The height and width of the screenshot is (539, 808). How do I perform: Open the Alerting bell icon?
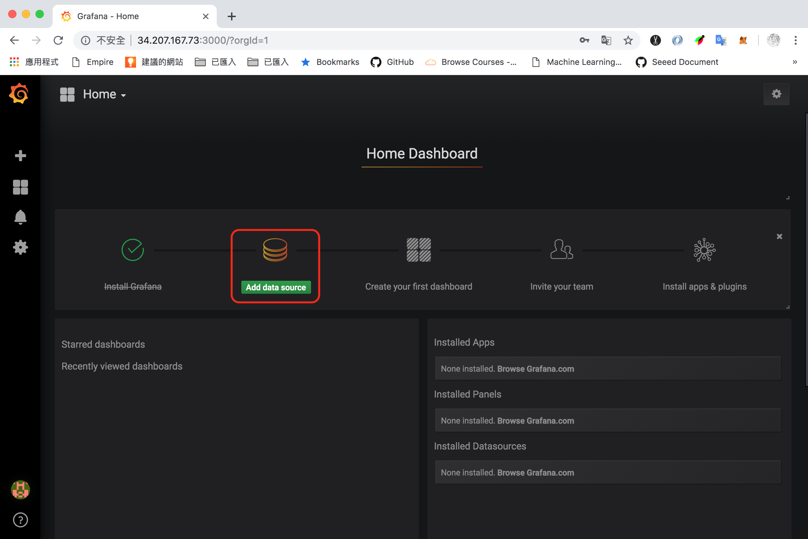pos(20,217)
